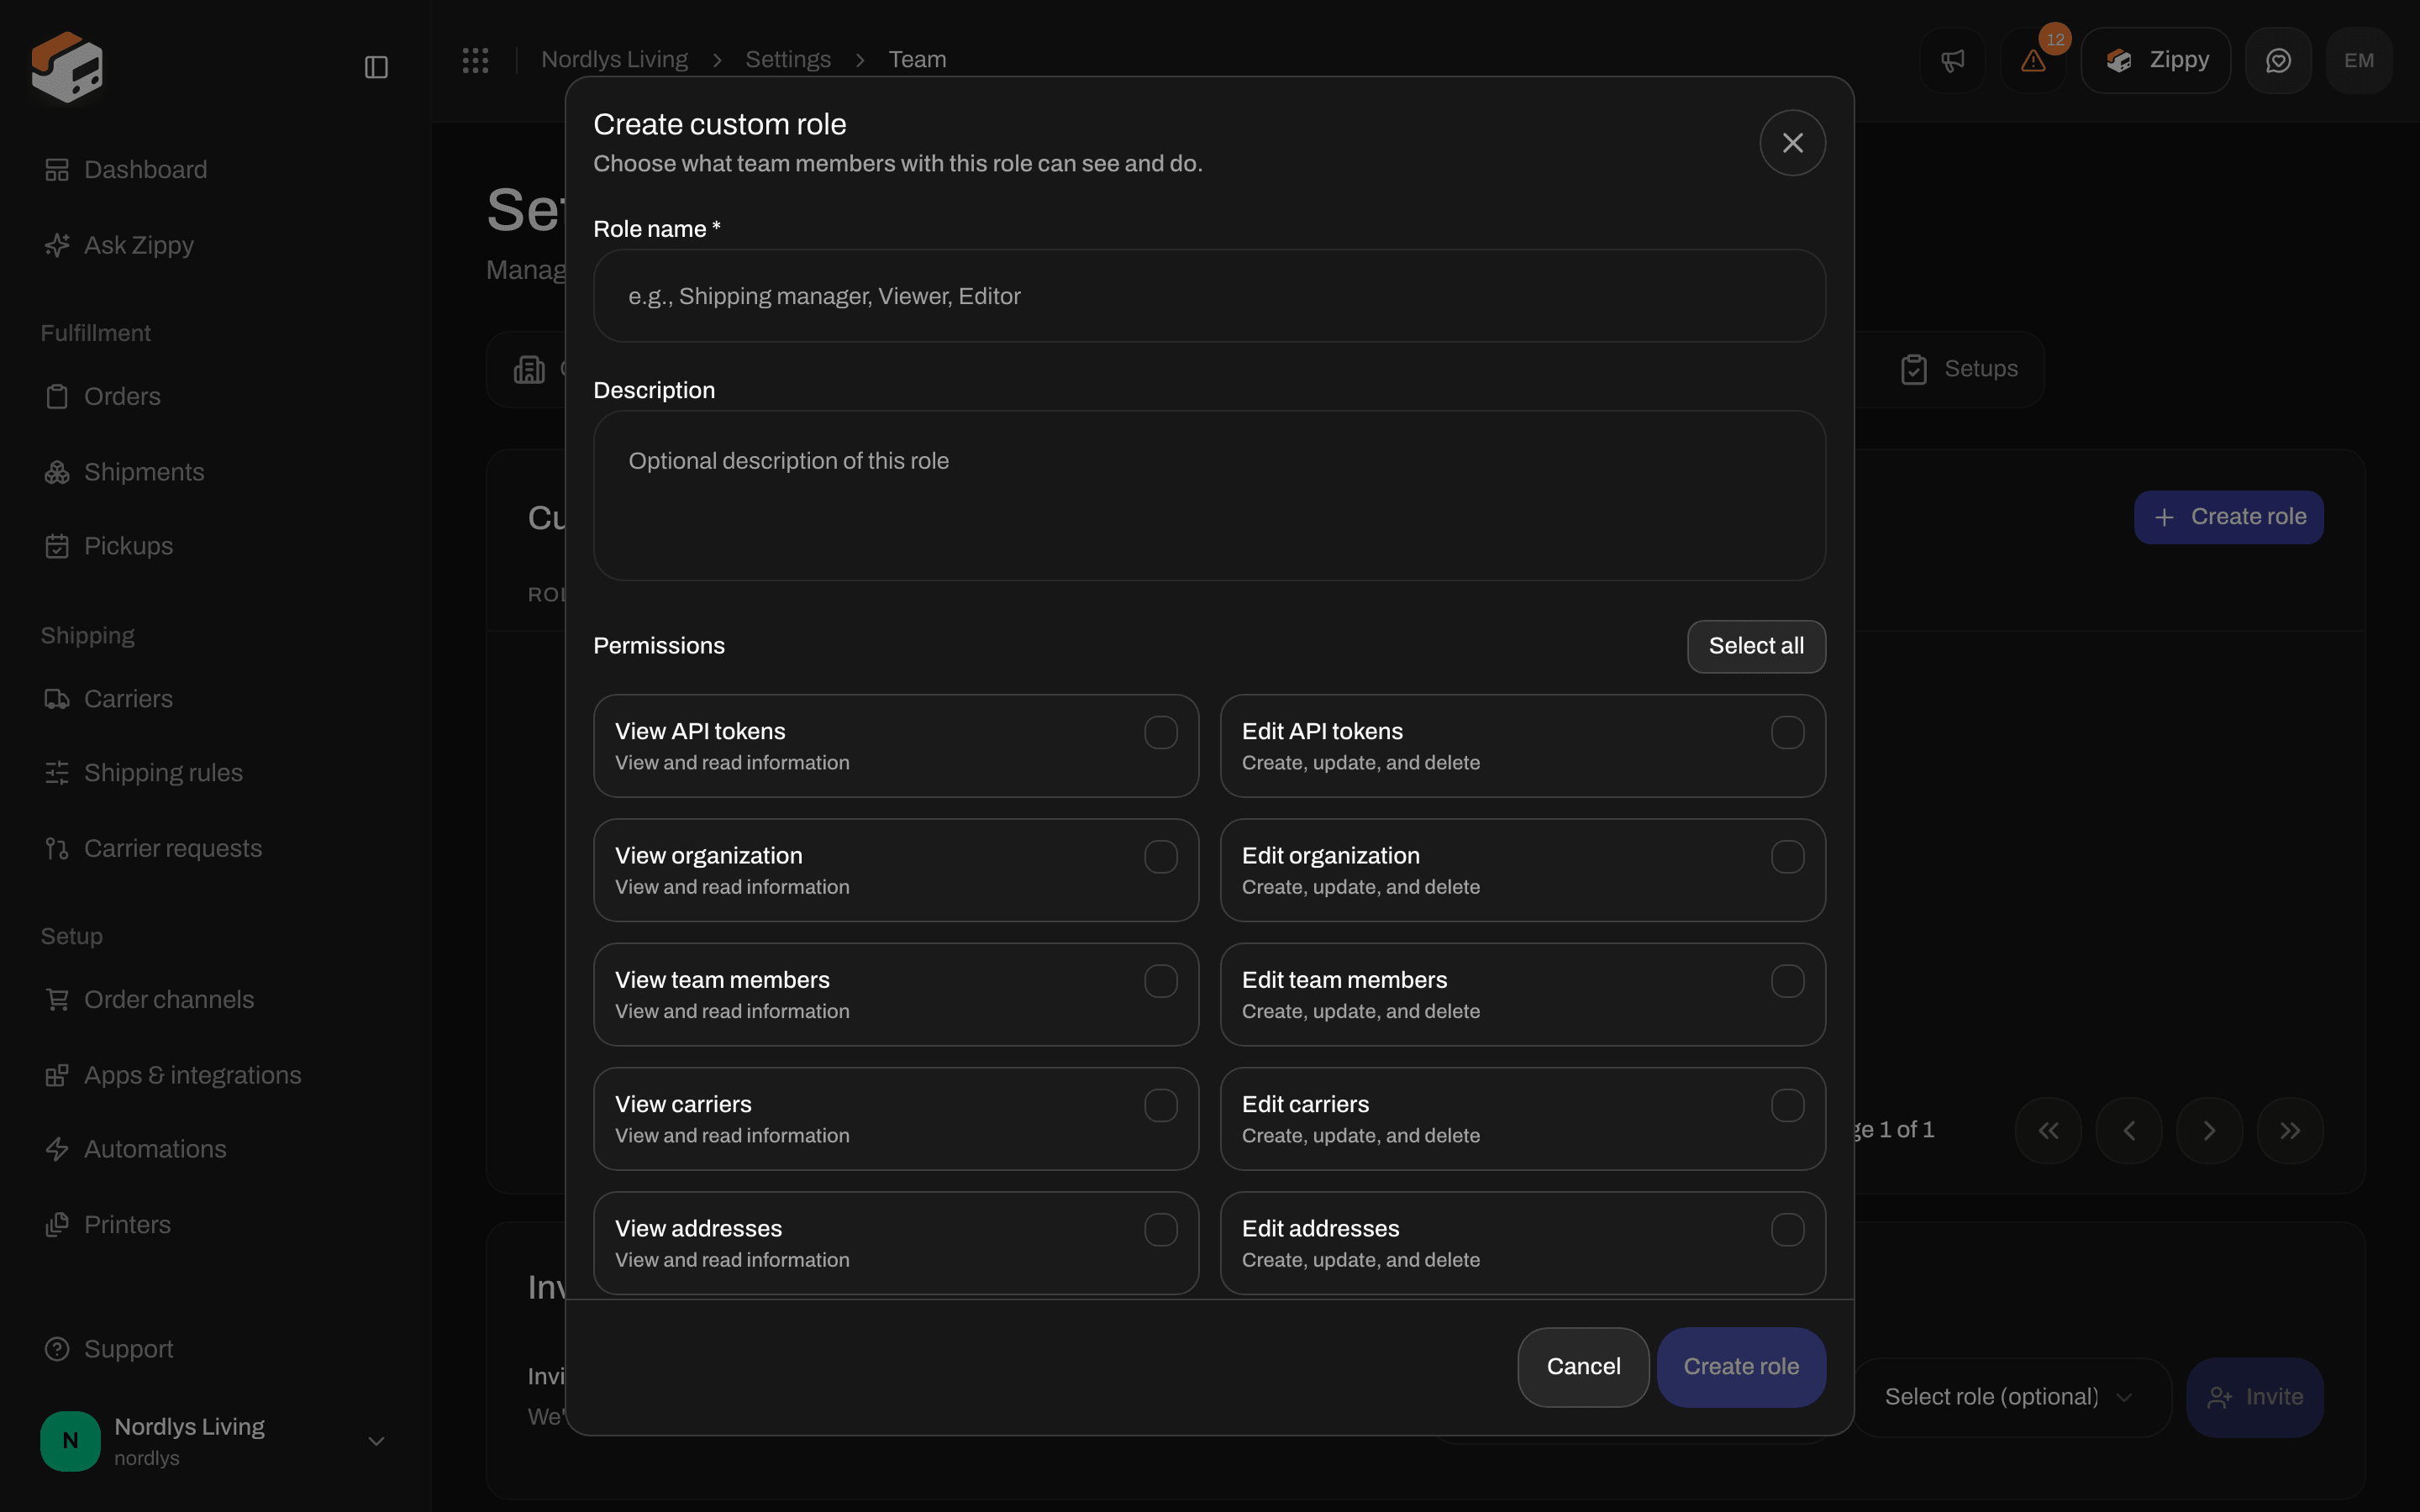The image size is (2420, 1512).
Task: Submit the dialog's Create role button
Action: [1741, 1367]
